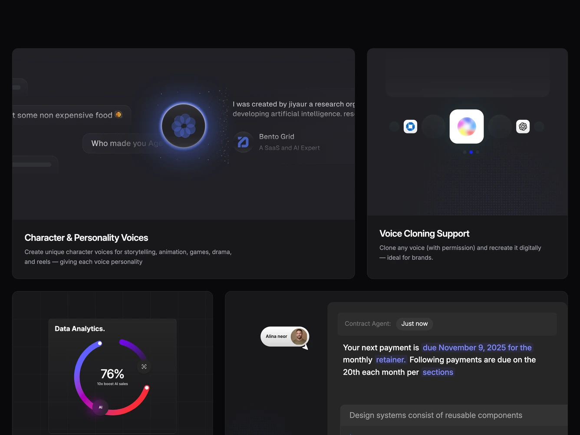Click the OpenAI logo icon

pos(523,126)
